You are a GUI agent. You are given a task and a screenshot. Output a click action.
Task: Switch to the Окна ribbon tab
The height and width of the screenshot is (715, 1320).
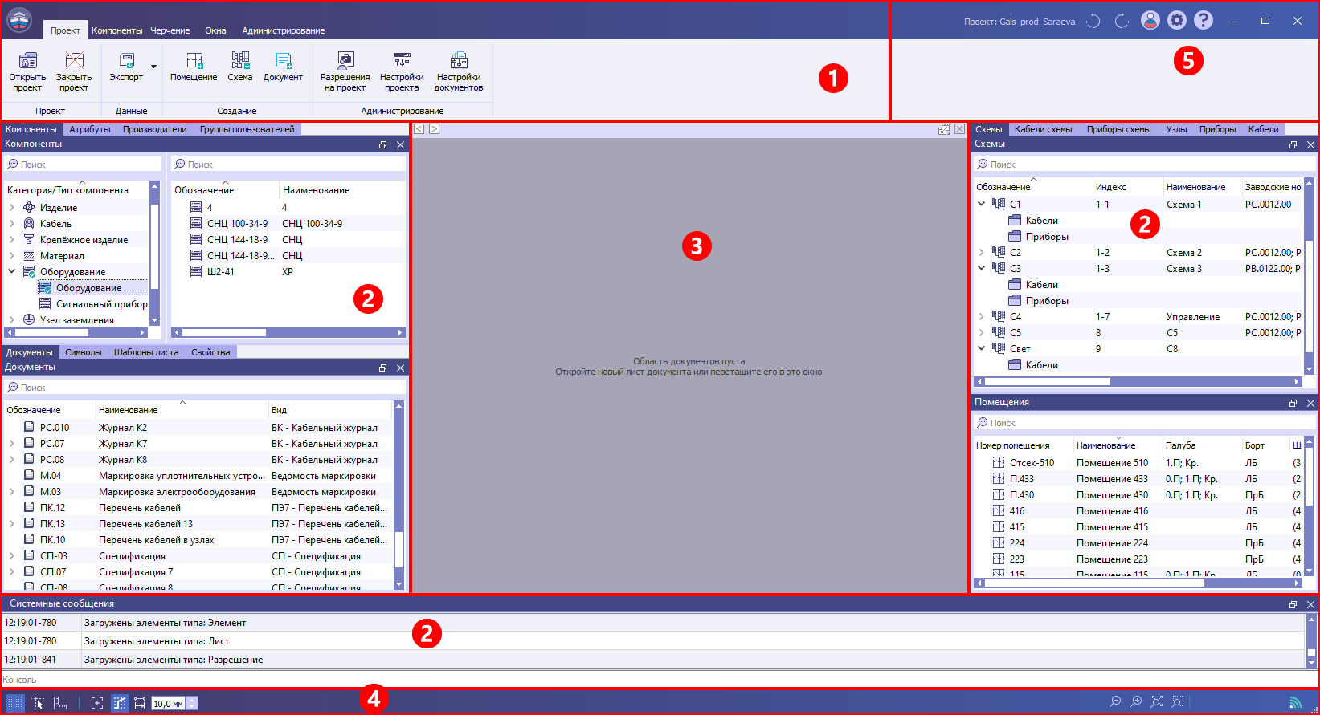pyautogui.click(x=215, y=30)
